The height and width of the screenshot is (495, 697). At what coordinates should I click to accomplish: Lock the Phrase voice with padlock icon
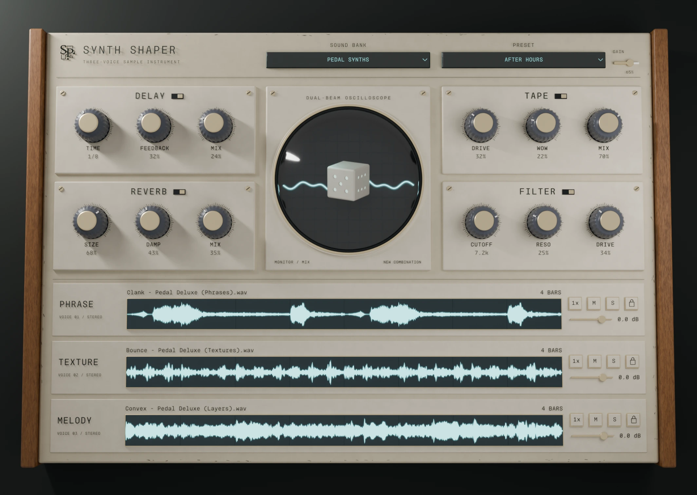(631, 303)
